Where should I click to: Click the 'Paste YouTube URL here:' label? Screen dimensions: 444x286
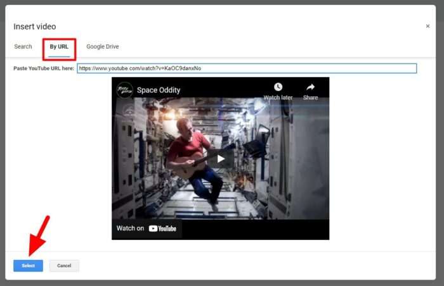pos(44,68)
